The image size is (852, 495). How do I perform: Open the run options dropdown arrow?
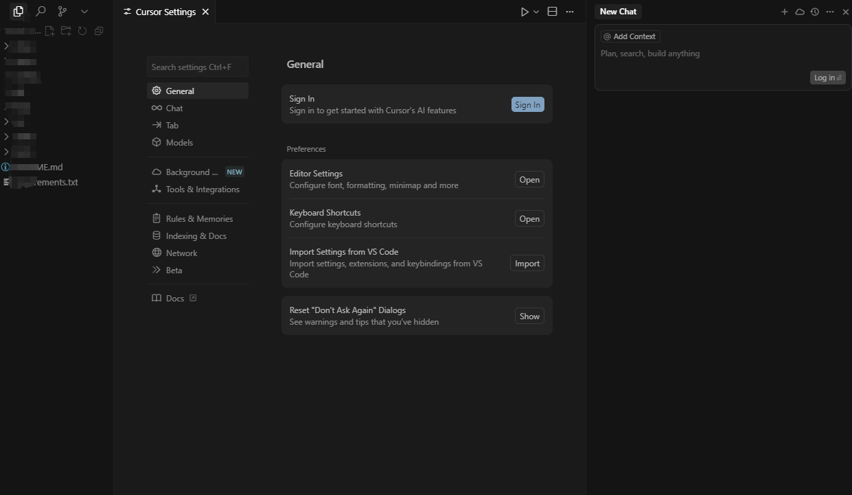tap(536, 12)
